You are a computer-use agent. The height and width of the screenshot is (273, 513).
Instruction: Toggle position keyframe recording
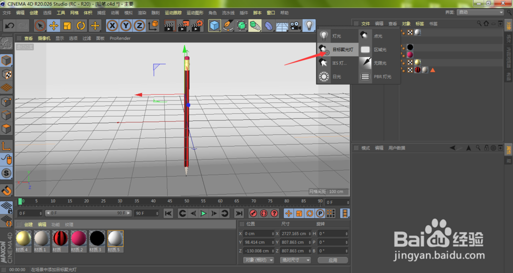[288, 213]
